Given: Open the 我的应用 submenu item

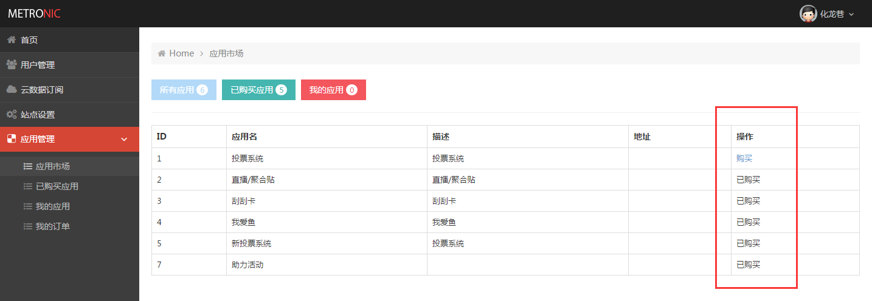Looking at the screenshot, I should 69,206.
